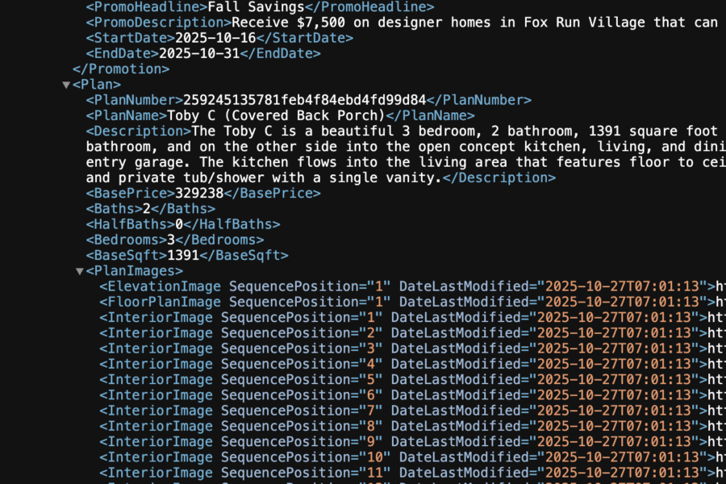Image resolution: width=726 pixels, height=484 pixels.
Task: Click the EndDate value 2025-10-31
Action: (199, 53)
